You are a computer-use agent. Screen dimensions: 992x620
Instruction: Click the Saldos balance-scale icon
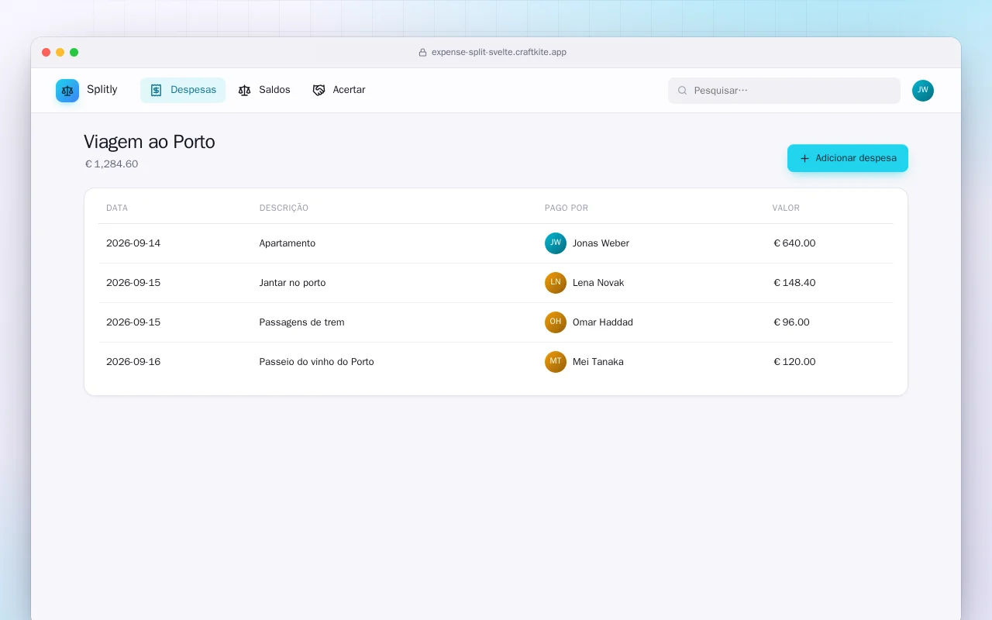click(245, 90)
